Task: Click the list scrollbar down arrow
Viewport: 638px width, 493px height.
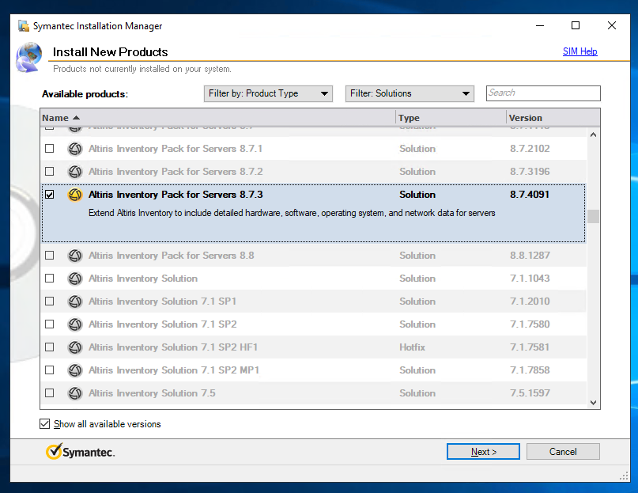Action: pos(593,403)
